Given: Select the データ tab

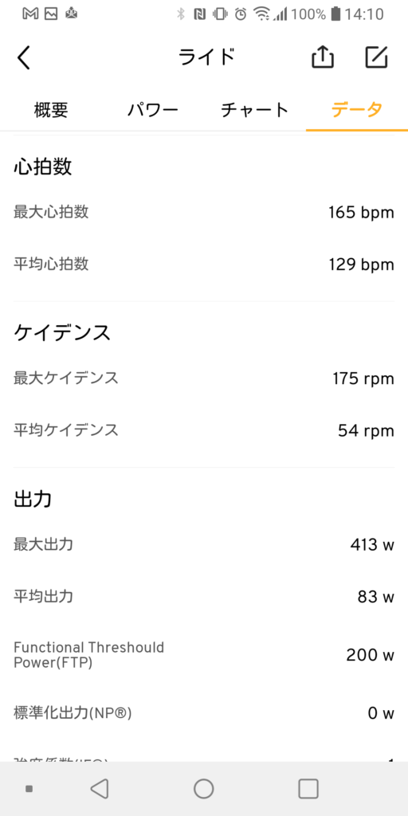Looking at the screenshot, I should (357, 110).
